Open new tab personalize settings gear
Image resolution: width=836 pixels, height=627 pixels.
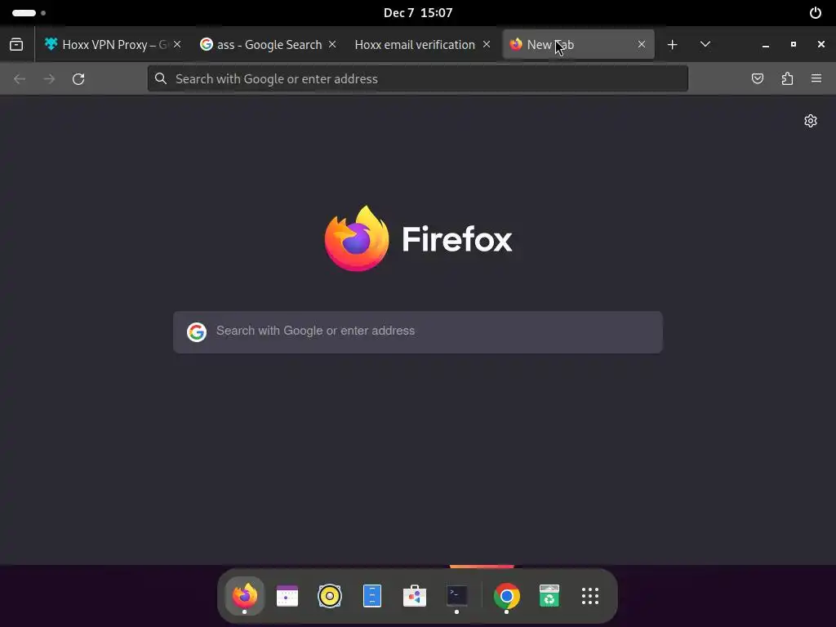pyautogui.click(x=811, y=121)
